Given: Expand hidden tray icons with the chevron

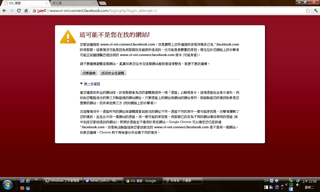Looking at the screenshot, I should [x=286, y=184].
